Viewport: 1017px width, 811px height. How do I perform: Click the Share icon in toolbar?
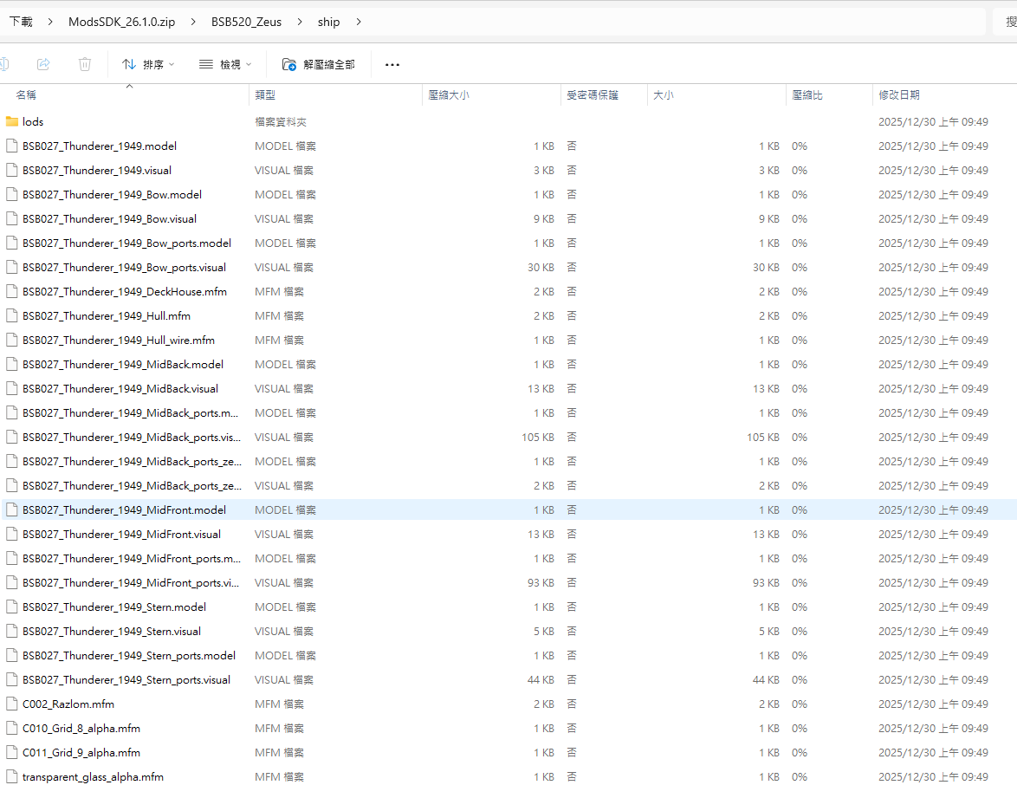[43, 64]
